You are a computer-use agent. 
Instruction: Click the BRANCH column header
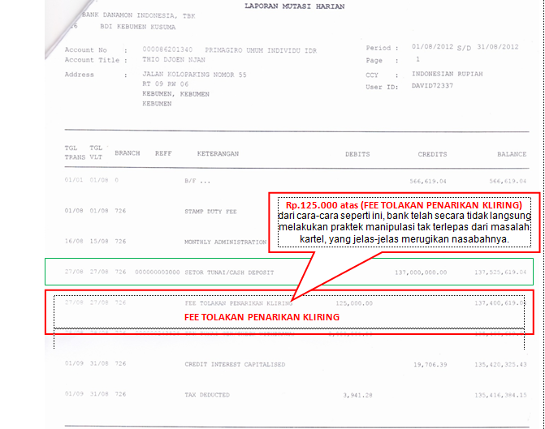tap(128, 153)
